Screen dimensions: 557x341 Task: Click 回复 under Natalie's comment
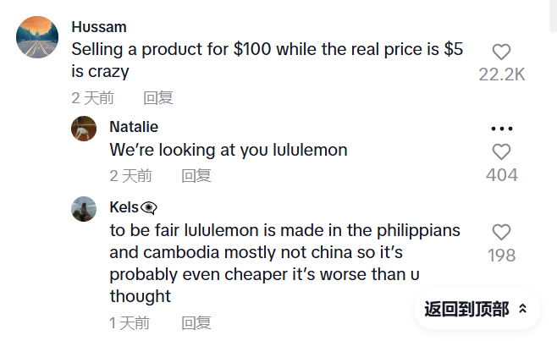tap(196, 175)
